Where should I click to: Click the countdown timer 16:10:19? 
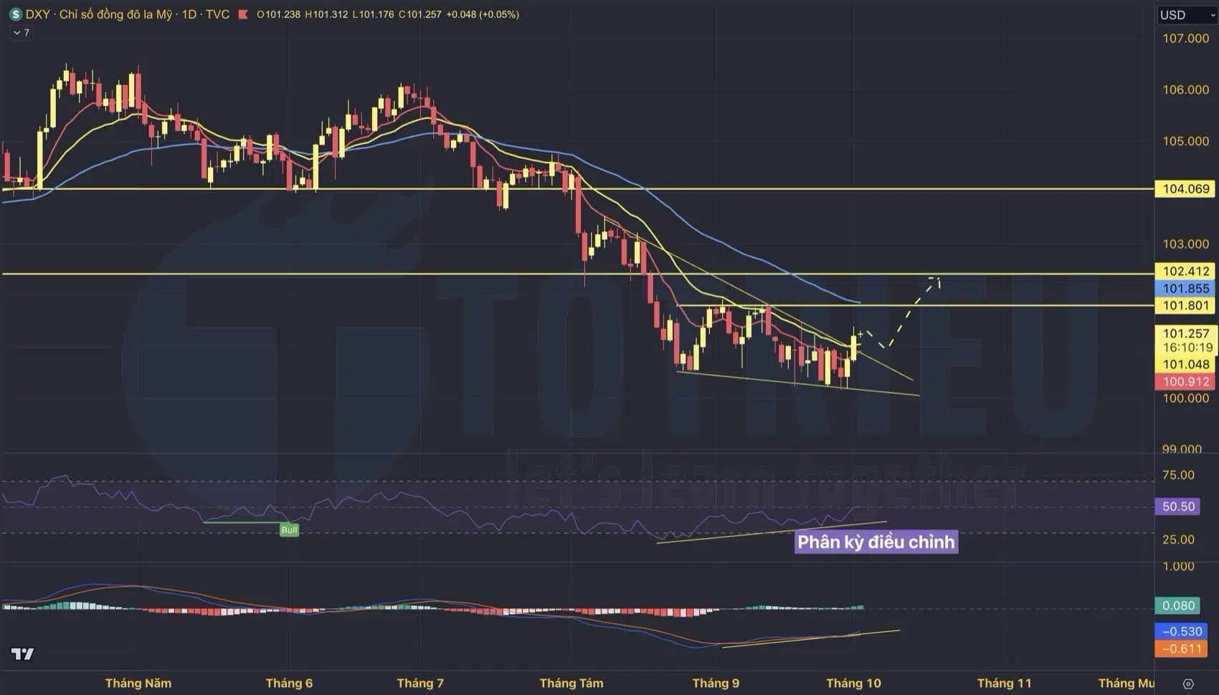(1187, 347)
